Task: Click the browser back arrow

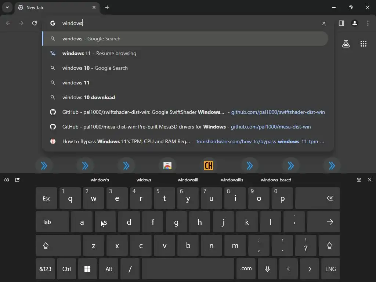Action: pos(8,23)
